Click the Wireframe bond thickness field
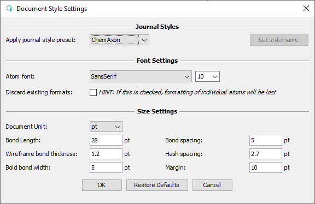The width and height of the screenshot is (315, 204). point(106,154)
